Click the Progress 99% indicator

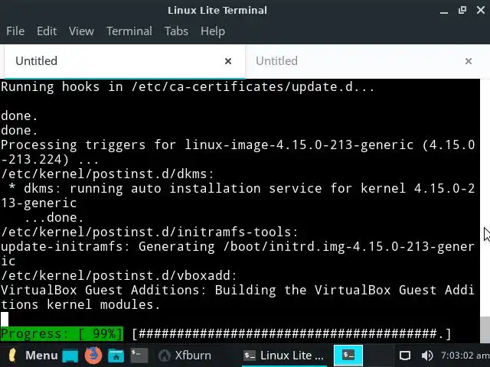62,333
